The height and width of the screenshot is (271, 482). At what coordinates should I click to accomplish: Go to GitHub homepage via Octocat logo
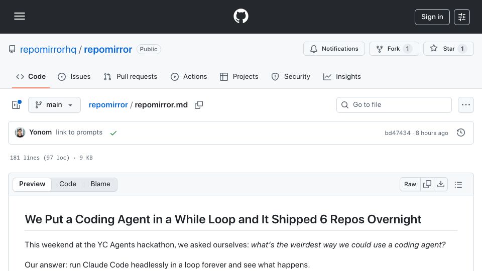coord(240,16)
